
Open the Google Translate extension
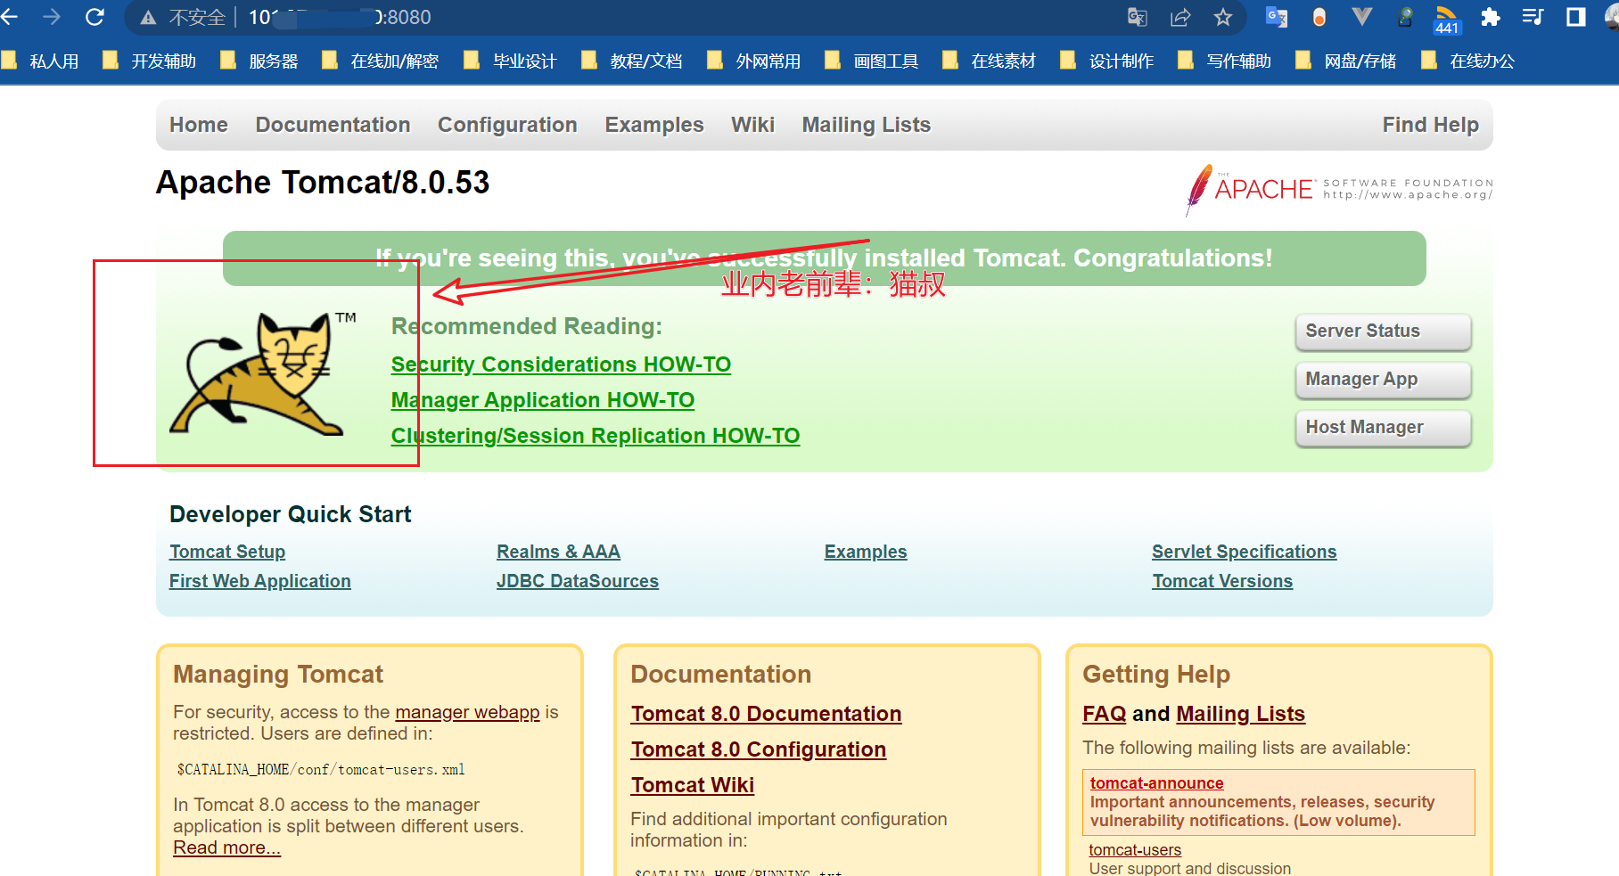(x=1277, y=17)
